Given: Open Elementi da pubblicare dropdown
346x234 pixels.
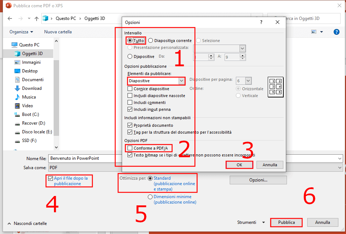Looking at the screenshot, I should pyautogui.click(x=181, y=81).
